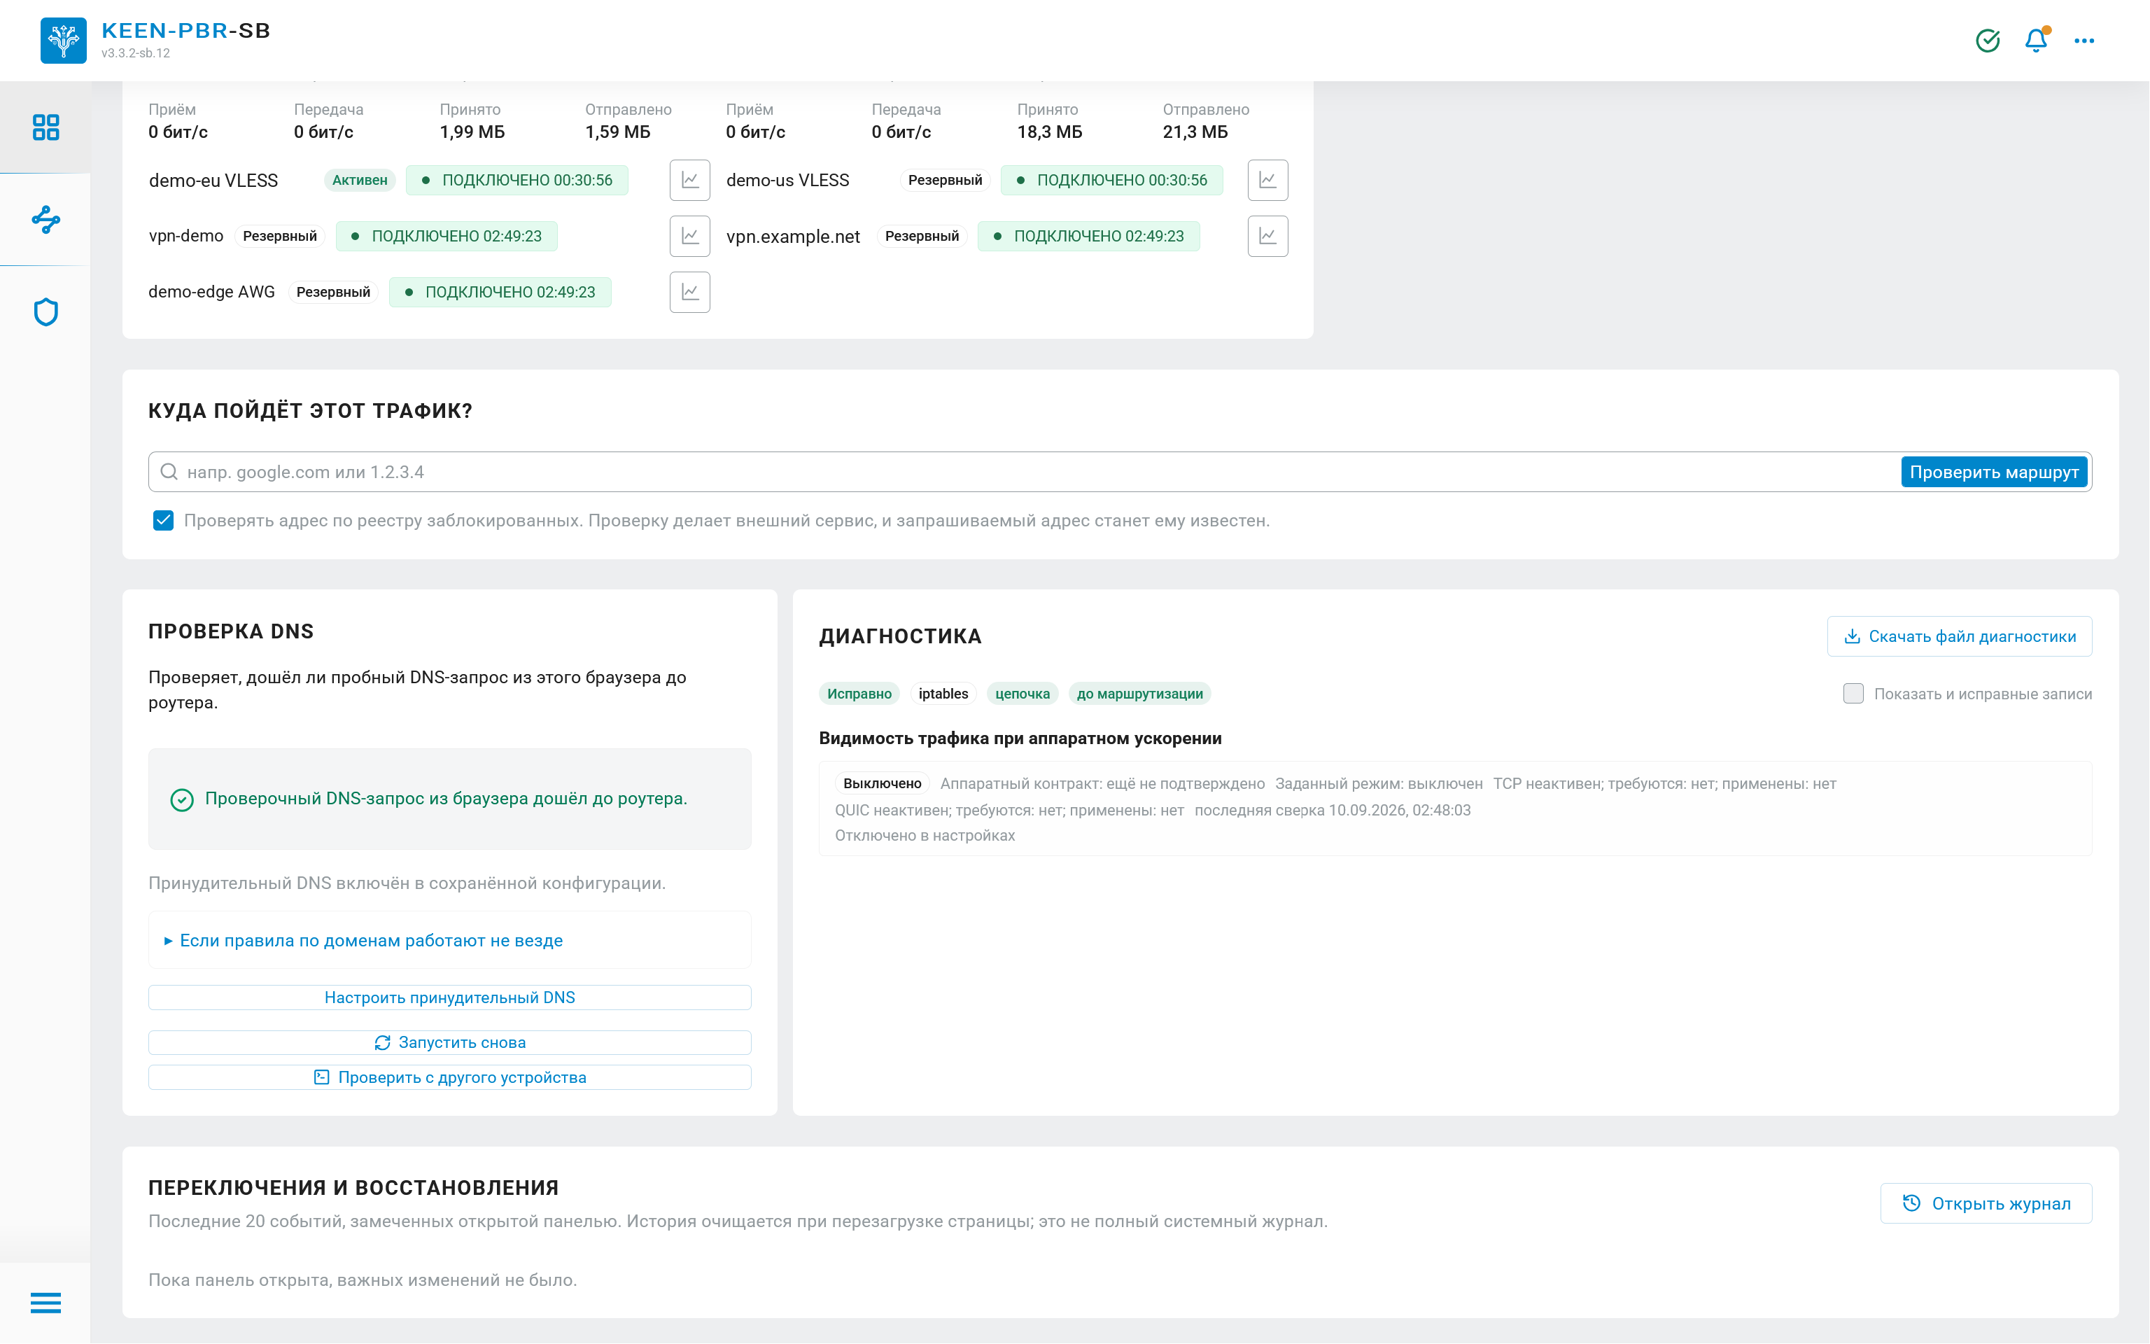Open the notifications bell

click(2035, 40)
